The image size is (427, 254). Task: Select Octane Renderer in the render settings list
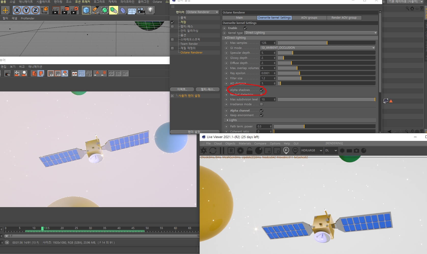click(191, 52)
